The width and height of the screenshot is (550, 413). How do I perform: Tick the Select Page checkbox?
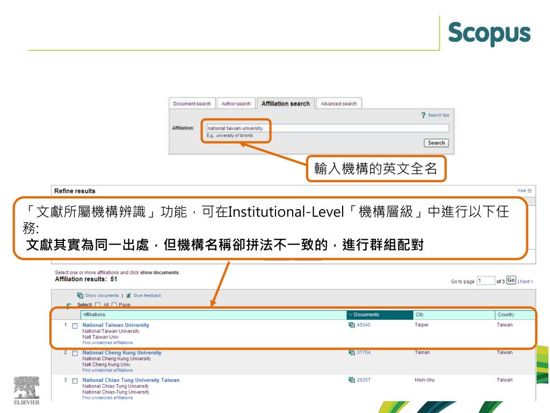pyautogui.click(x=114, y=305)
